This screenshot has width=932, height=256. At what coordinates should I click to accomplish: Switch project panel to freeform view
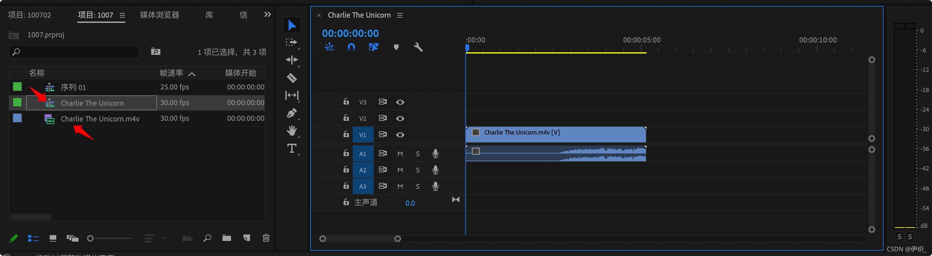pyautogui.click(x=72, y=238)
